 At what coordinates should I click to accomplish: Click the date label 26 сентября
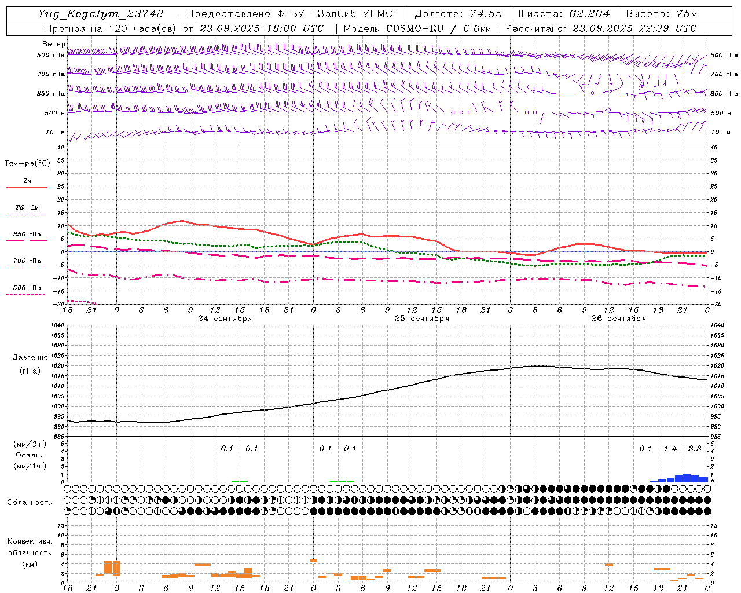coord(618,319)
